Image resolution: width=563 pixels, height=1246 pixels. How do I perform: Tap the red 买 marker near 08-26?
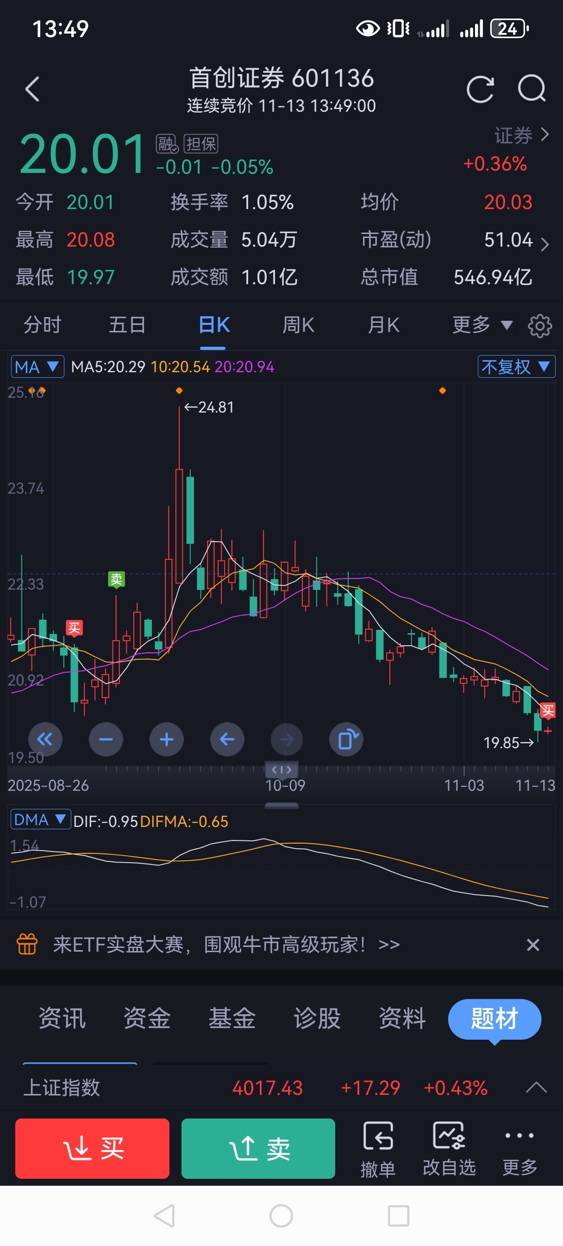74,628
